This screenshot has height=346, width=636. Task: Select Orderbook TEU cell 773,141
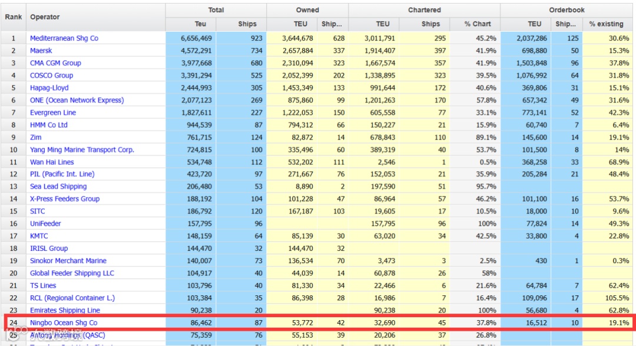coord(526,112)
